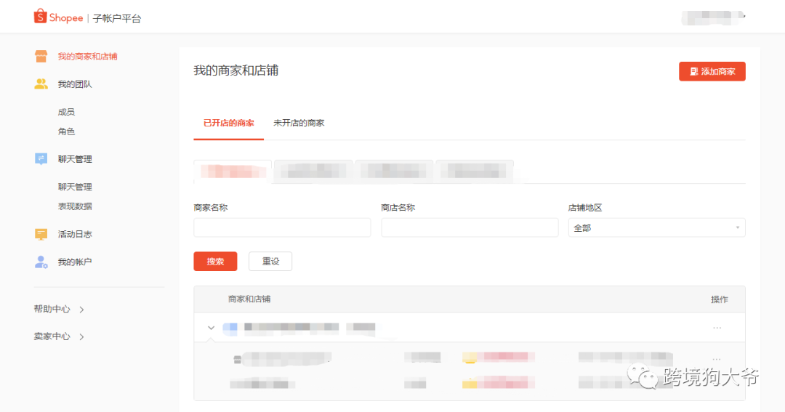Click the 子帐户平台 header title
Viewport: 785px width, 412px height.
click(117, 18)
